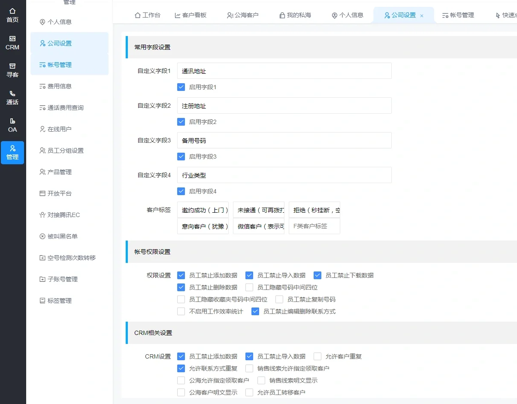Click the icon beside 通话费用查询
The width and height of the screenshot is (517, 404).
tap(42, 108)
